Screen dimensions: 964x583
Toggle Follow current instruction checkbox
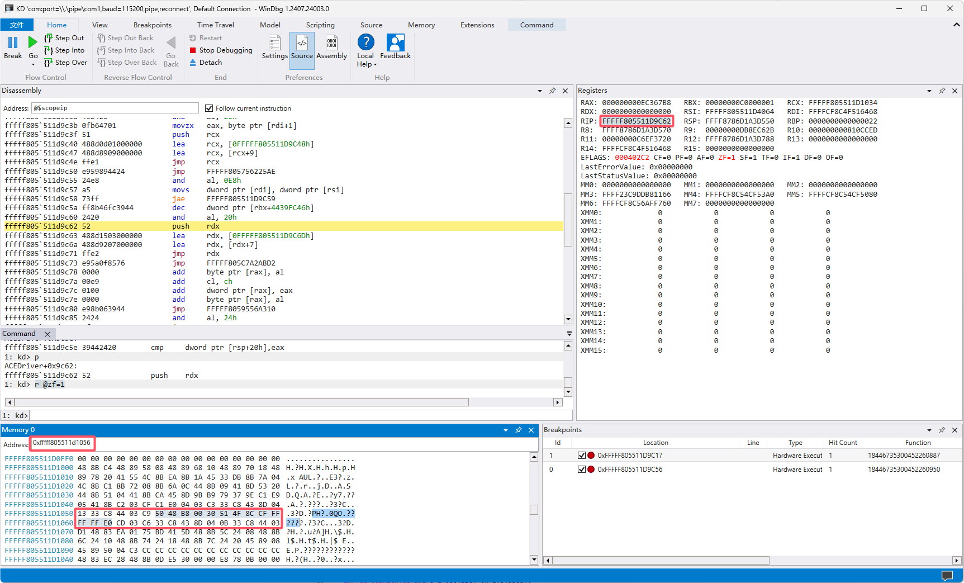tap(209, 108)
